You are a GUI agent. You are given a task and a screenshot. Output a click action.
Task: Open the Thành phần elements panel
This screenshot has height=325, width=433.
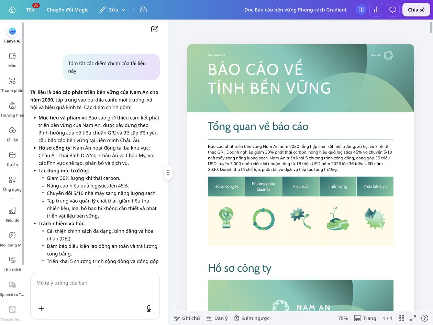click(x=12, y=85)
